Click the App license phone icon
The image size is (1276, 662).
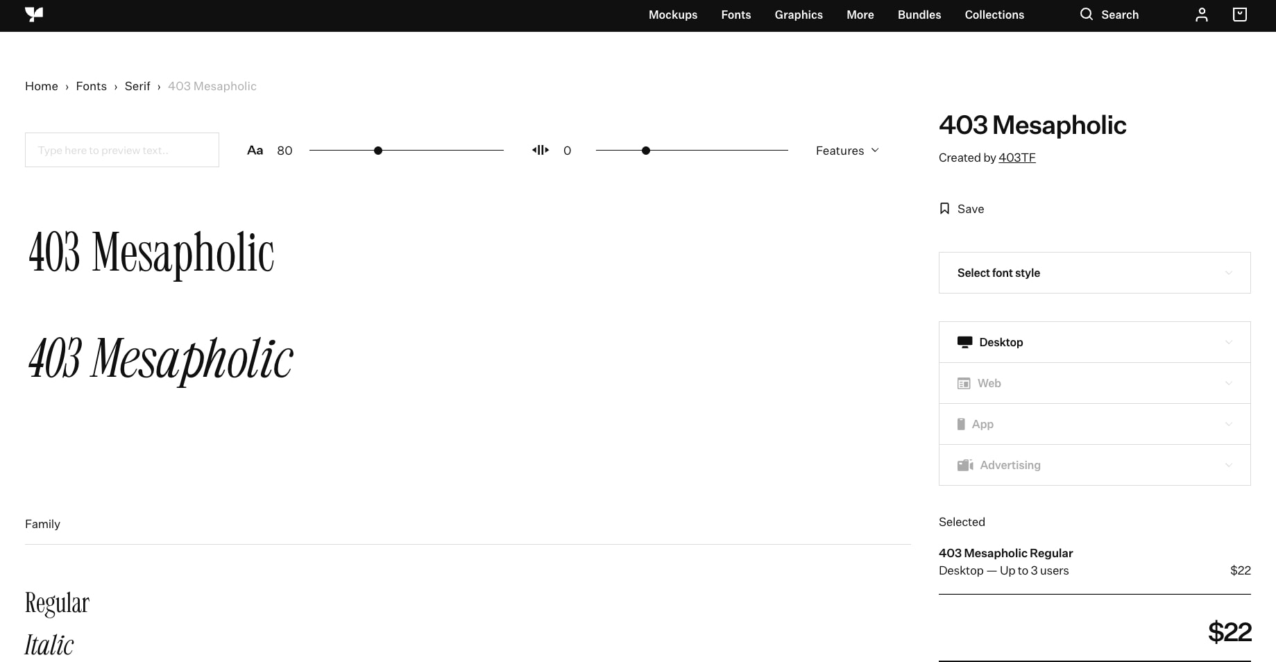click(x=961, y=424)
